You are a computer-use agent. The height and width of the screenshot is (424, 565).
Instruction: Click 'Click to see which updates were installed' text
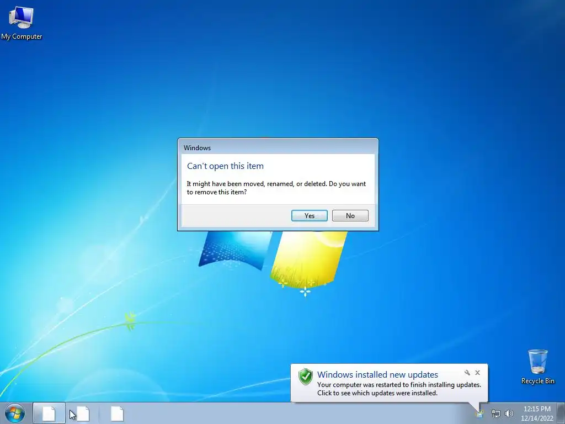point(377,393)
